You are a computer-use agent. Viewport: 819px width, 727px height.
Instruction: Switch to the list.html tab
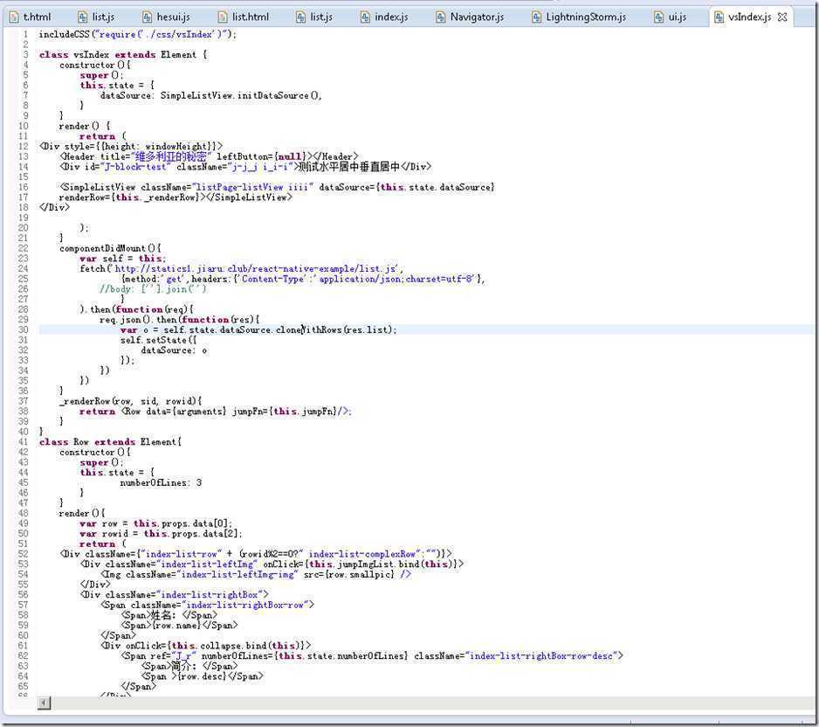tap(244, 17)
